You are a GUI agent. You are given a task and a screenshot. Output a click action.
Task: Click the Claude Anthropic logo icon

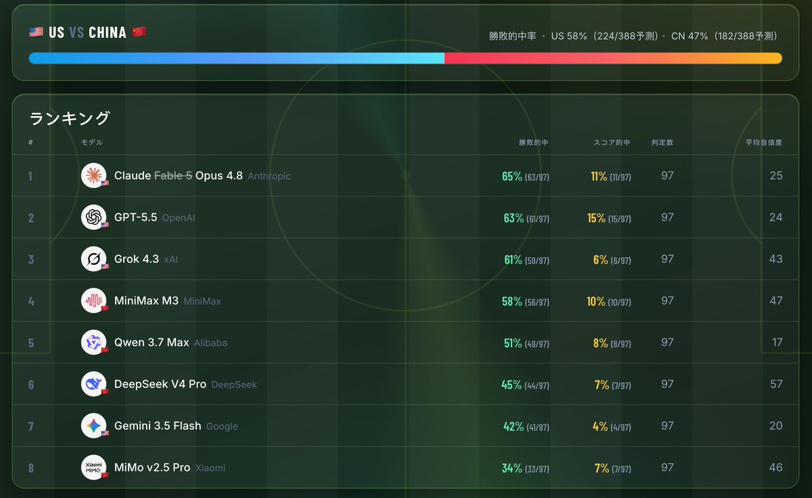point(93,176)
